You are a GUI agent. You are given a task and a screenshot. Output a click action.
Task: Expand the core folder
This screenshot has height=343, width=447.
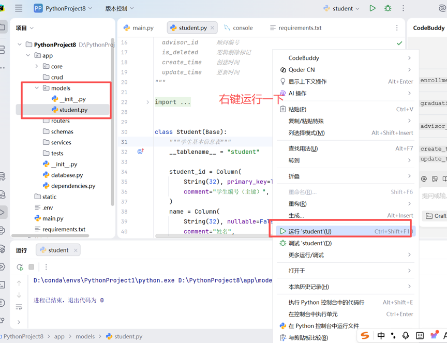click(37, 66)
